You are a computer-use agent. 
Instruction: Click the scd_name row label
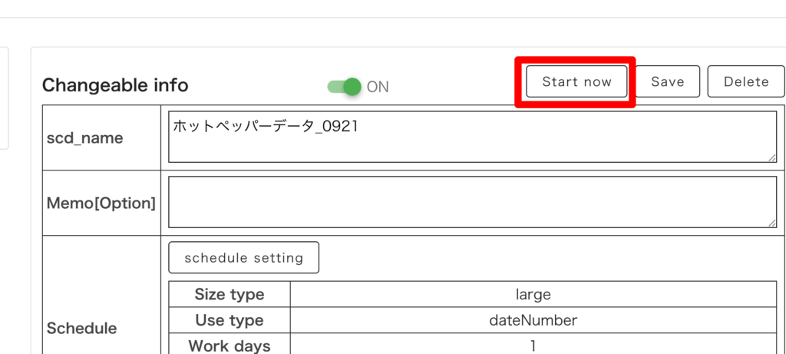pos(84,138)
